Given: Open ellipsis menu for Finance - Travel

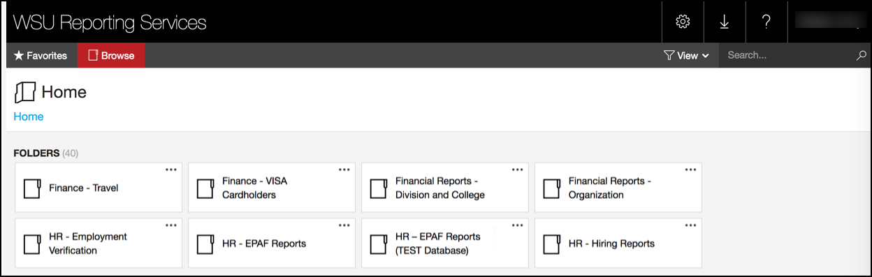Looking at the screenshot, I should (171, 170).
